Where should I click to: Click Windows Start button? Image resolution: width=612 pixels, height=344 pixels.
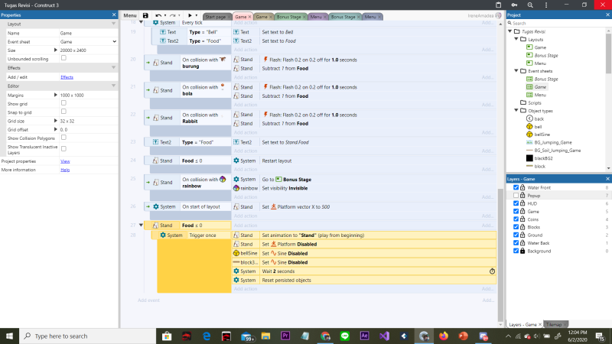pos(9,336)
